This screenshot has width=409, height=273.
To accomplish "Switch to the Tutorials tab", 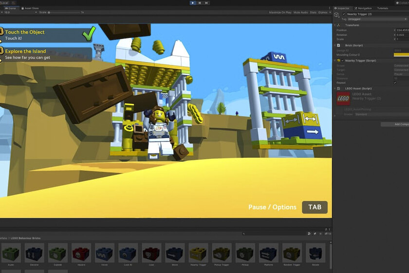I will coord(383,8).
